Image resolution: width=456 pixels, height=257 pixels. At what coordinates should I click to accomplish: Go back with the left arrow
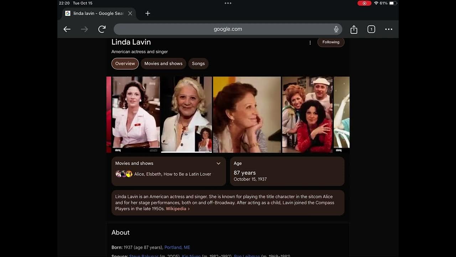tap(67, 29)
